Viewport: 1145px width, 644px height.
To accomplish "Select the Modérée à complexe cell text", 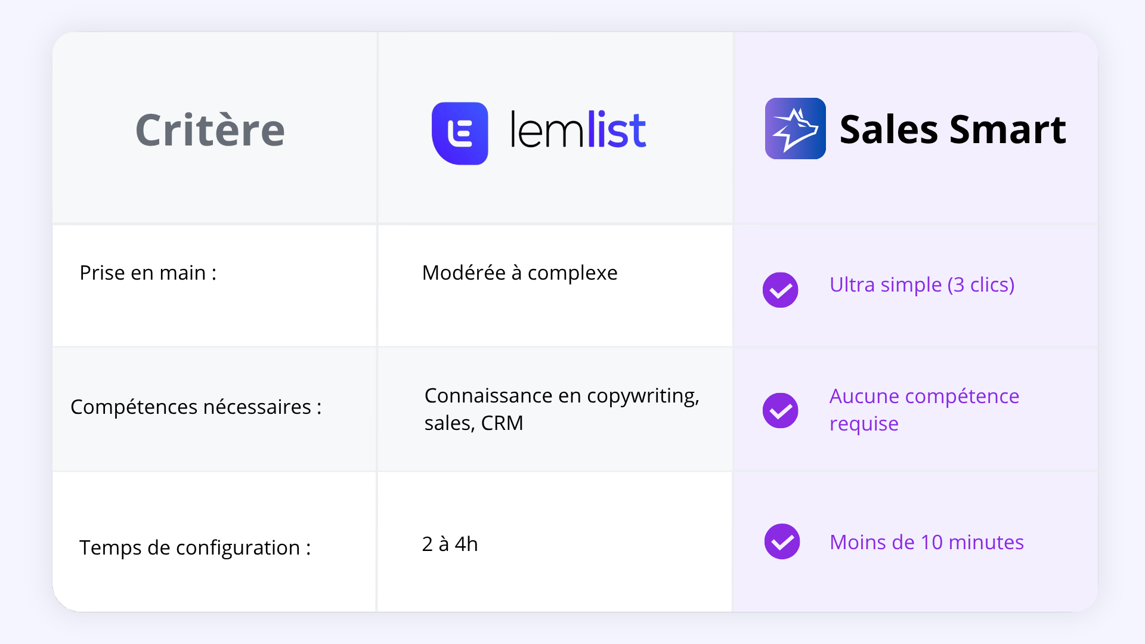I will tap(519, 273).
